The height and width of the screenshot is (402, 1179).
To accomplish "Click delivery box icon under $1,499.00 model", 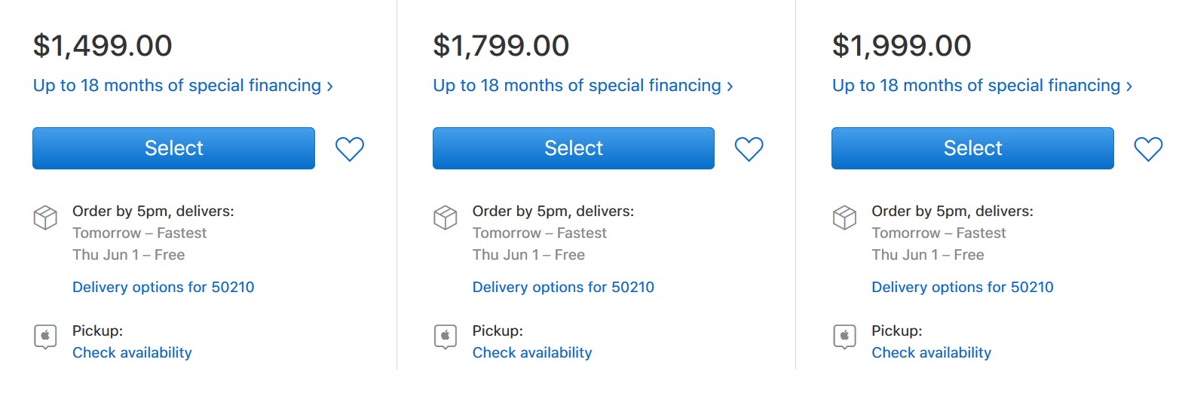I will tap(45, 218).
